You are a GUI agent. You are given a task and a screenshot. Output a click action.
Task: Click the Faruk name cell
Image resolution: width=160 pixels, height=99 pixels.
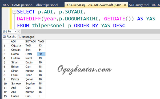point(17,75)
